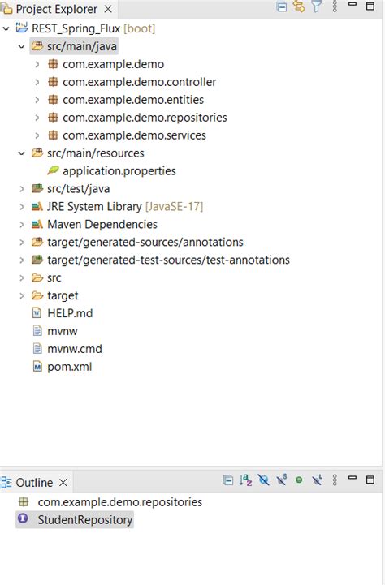Click repositories package icon in Project Explorer
Image resolution: width=385 pixels, height=585 pixels.
point(53,118)
